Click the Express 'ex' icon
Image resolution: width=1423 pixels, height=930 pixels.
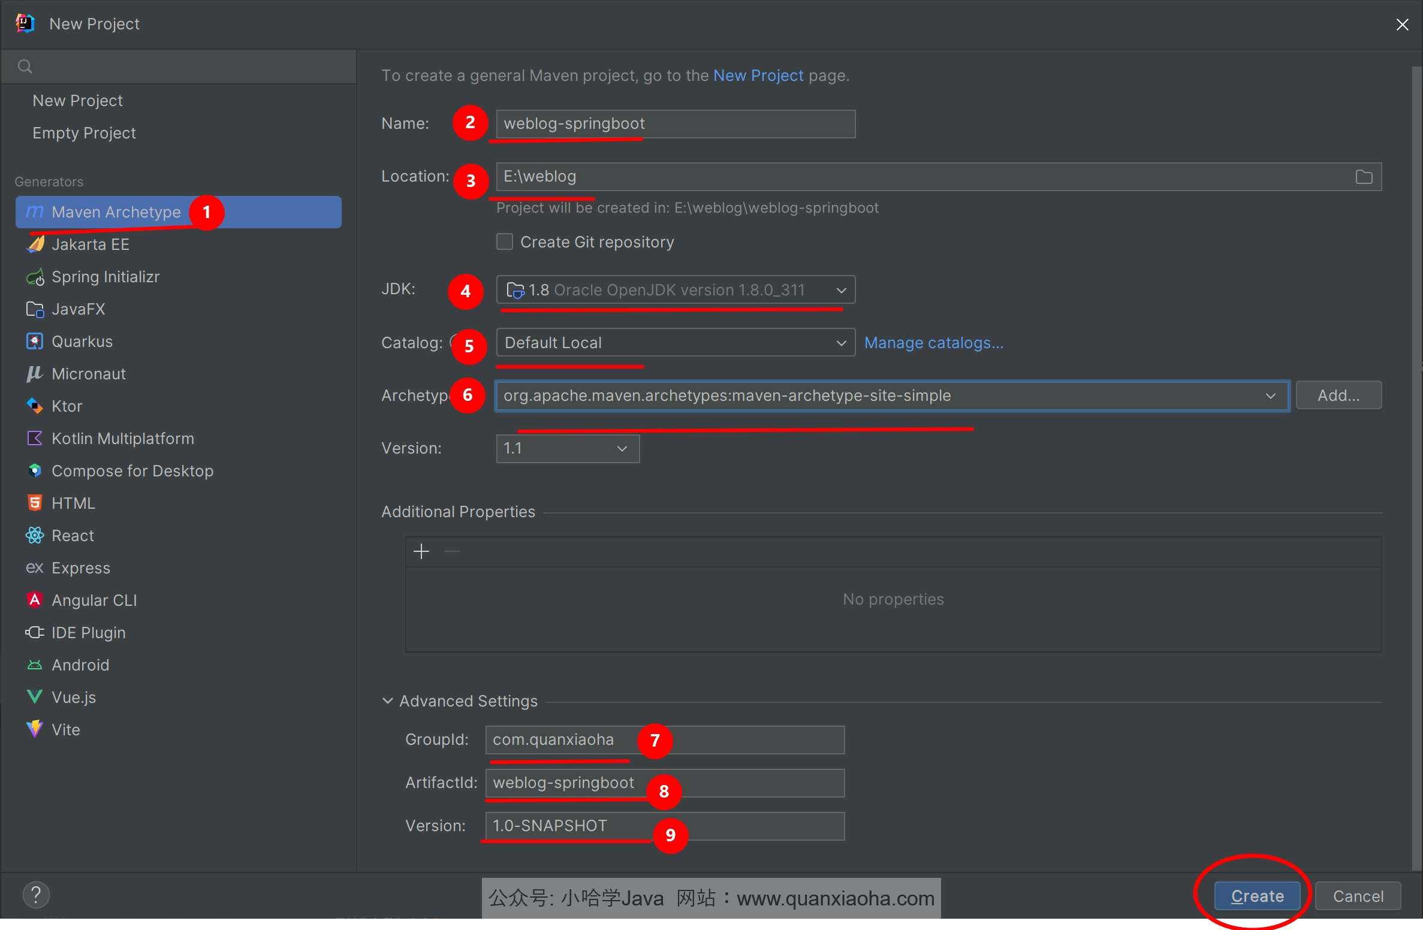35,567
